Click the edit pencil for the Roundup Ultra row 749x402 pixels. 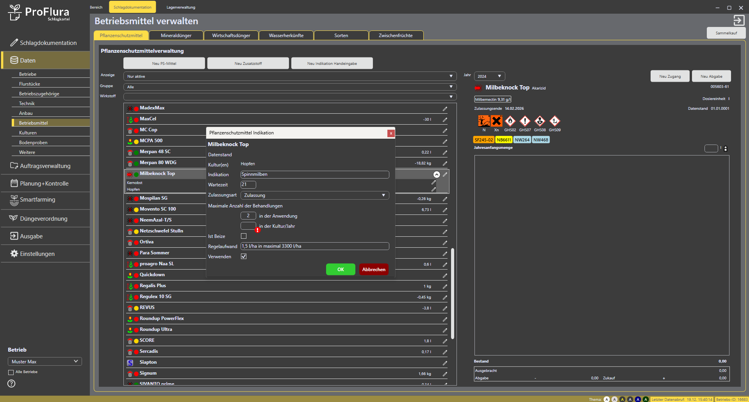click(445, 330)
